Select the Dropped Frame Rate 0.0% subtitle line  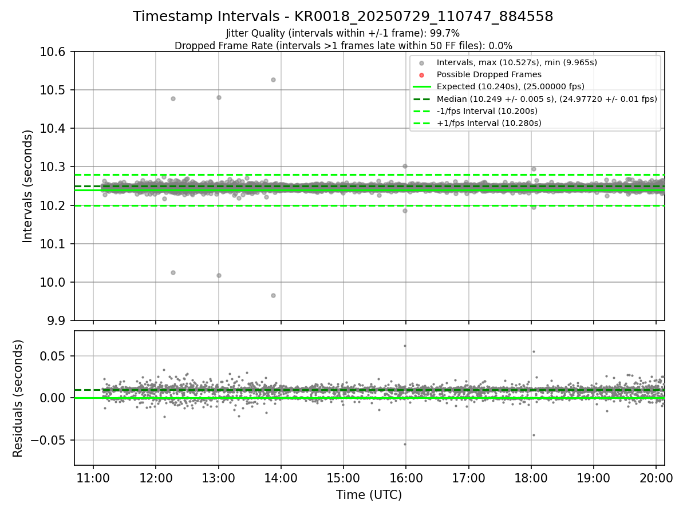343,46
